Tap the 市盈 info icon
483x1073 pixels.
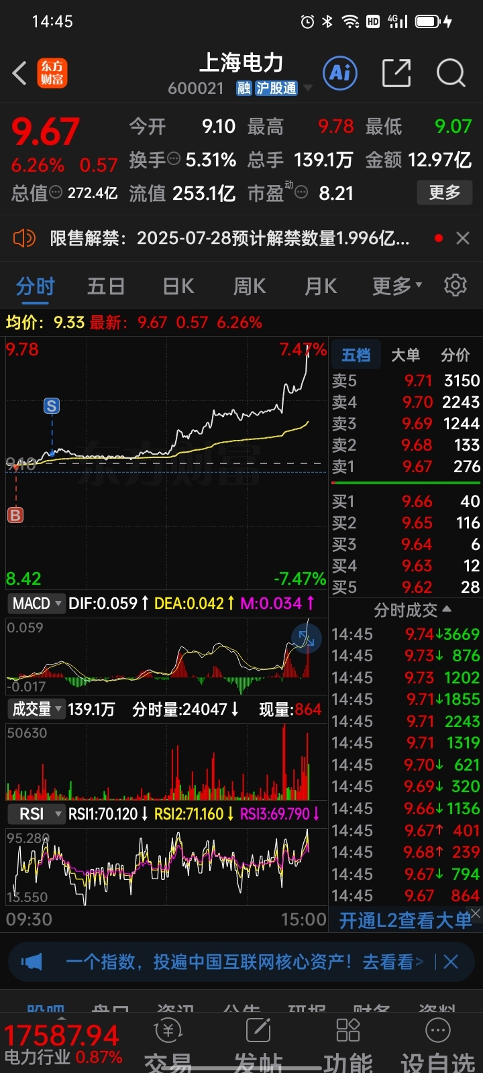[x=302, y=193]
